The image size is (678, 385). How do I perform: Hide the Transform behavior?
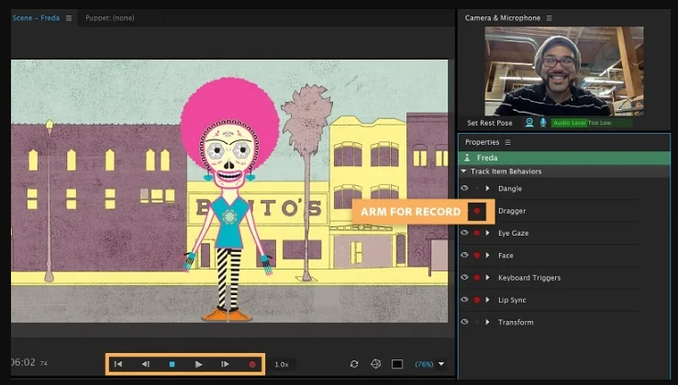click(x=464, y=322)
